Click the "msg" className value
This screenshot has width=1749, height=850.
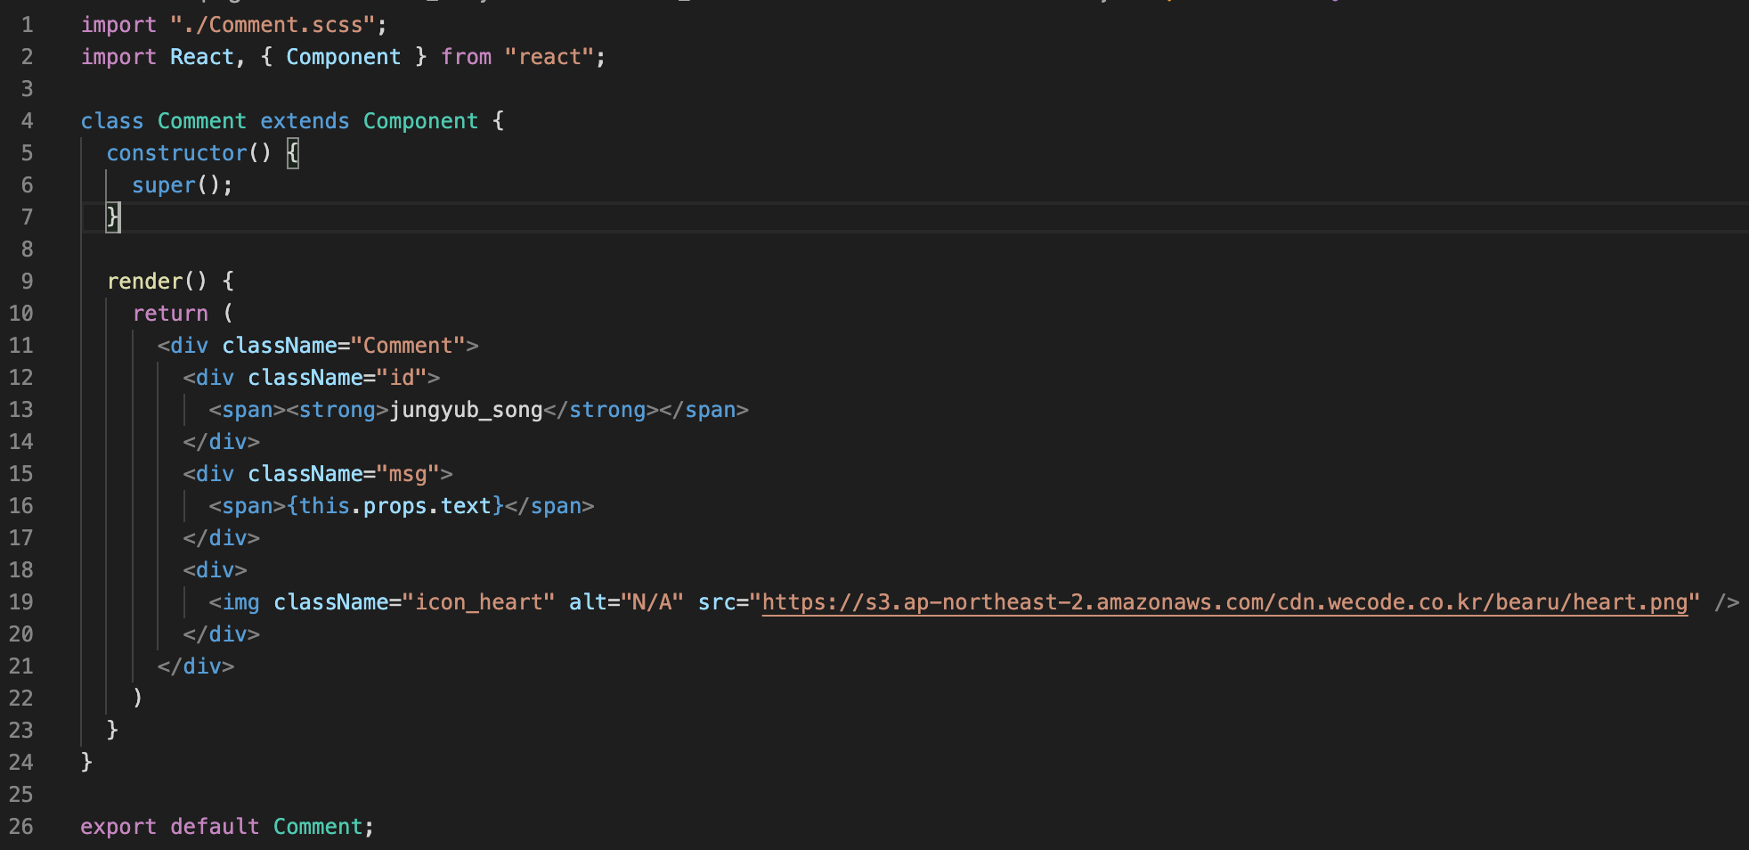408,474
